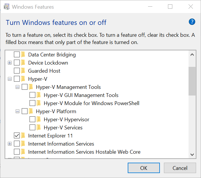Enable the Device Lockdown checkbox
201x178 pixels.
17,63
